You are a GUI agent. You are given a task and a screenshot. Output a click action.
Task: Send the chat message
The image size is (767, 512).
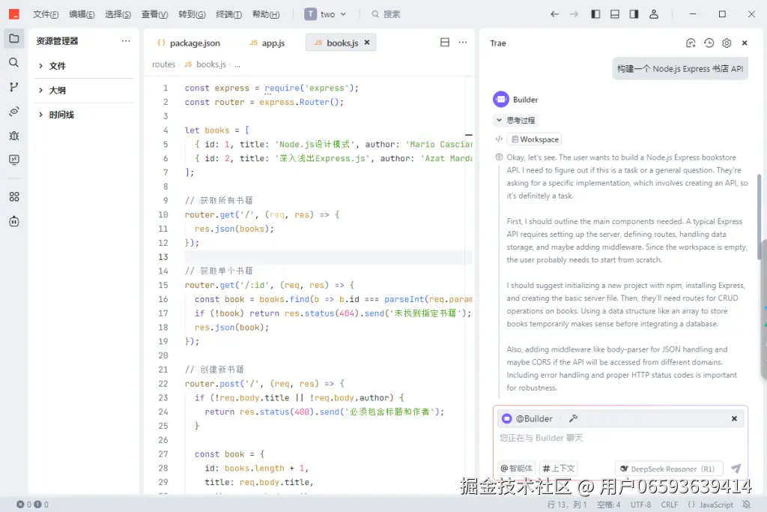[x=736, y=469]
